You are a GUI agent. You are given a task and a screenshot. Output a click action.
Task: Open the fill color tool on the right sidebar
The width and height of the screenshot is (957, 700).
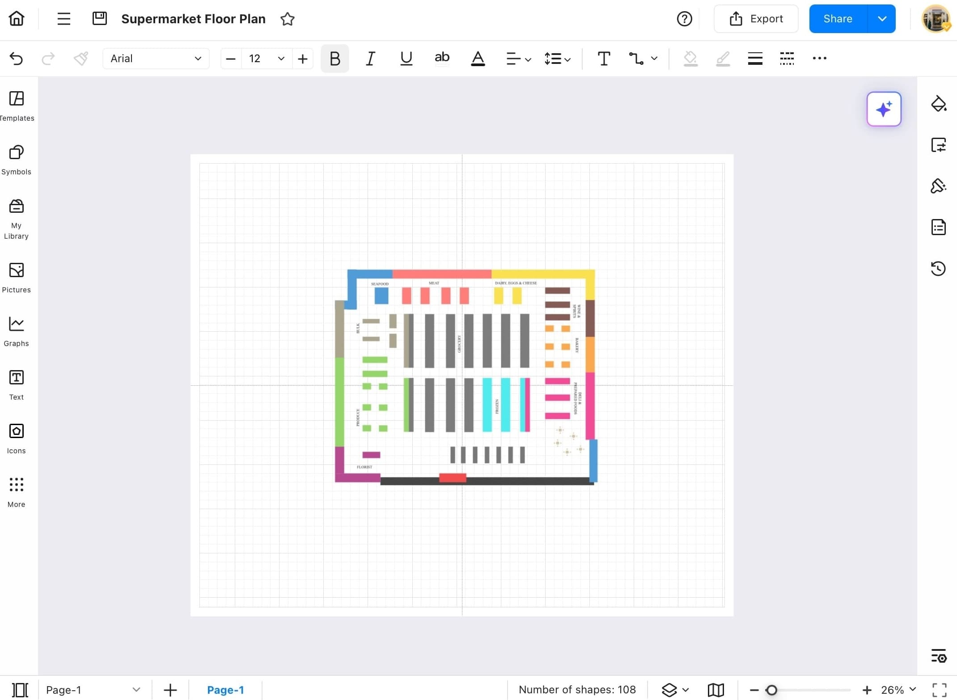[939, 104]
